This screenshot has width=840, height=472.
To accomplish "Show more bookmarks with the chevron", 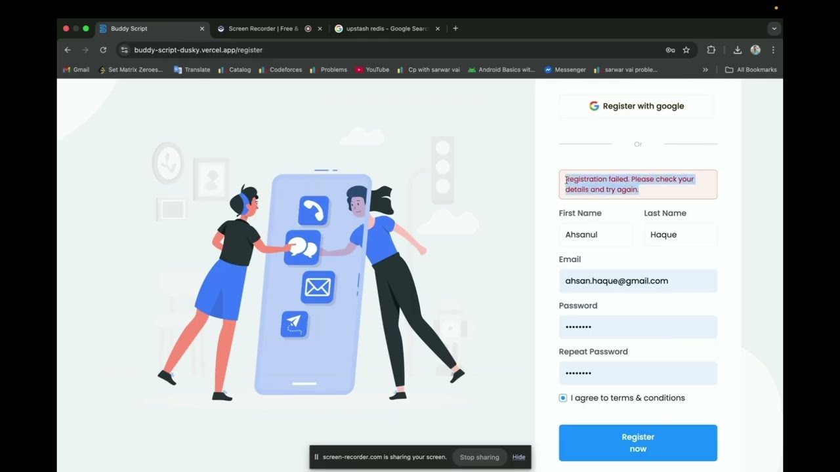I will [705, 69].
